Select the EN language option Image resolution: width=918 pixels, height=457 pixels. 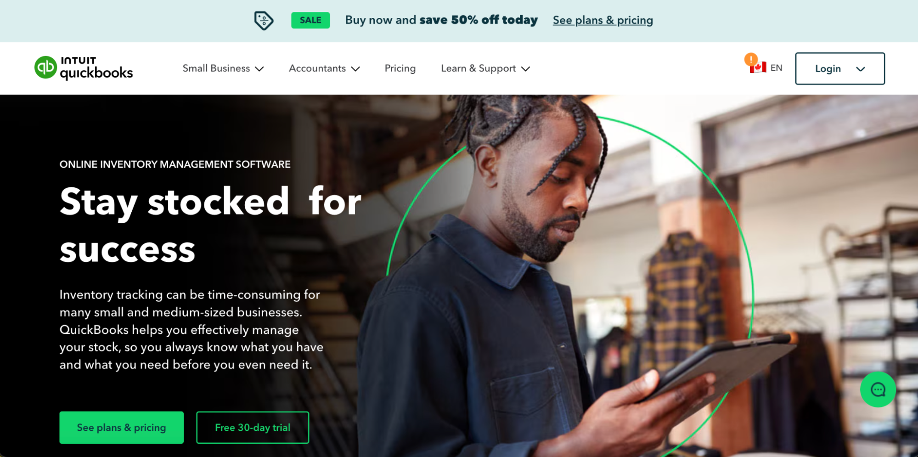point(777,68)
